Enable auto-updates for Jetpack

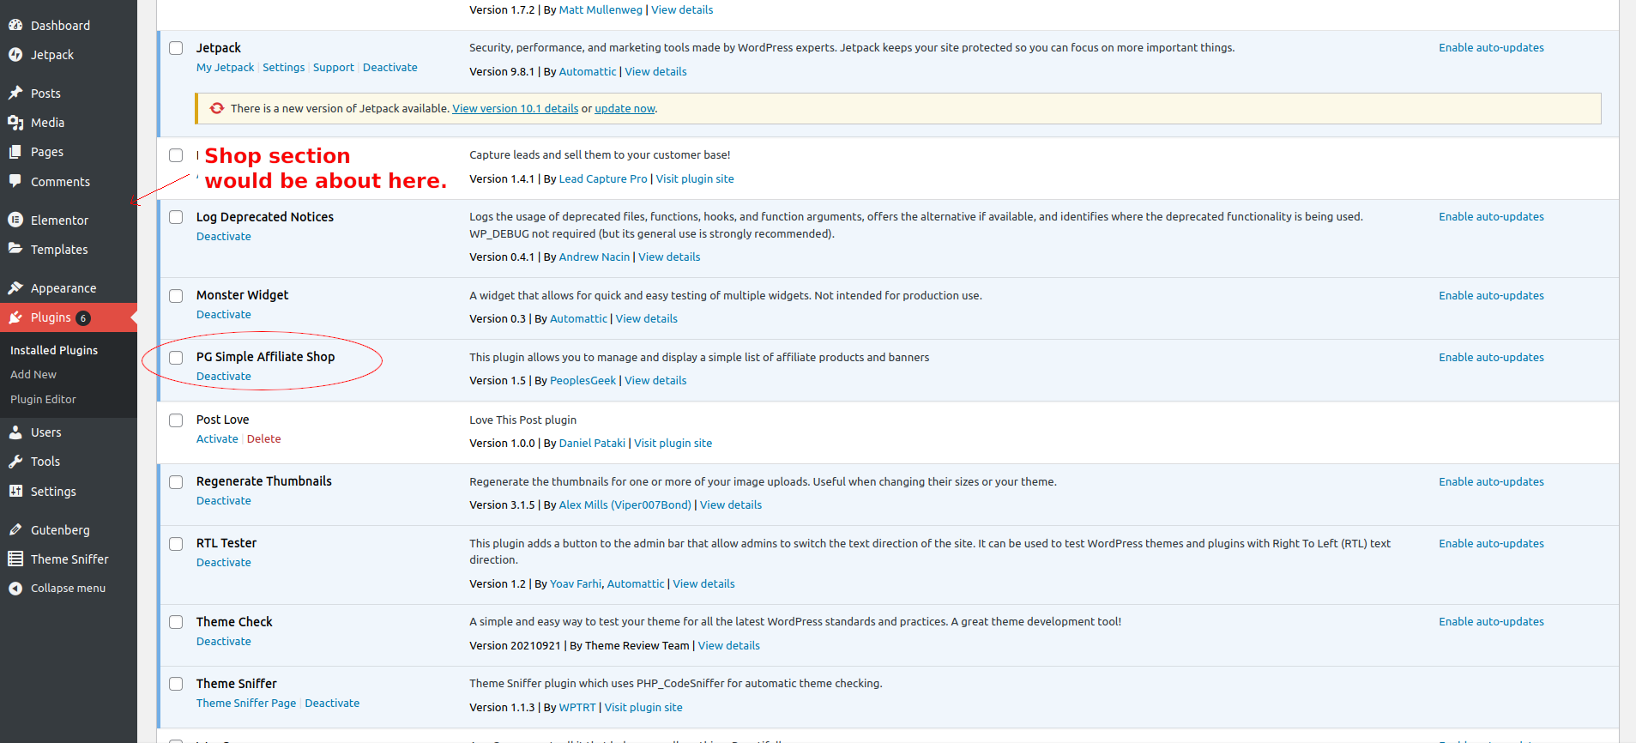(x=1491, y=48)
